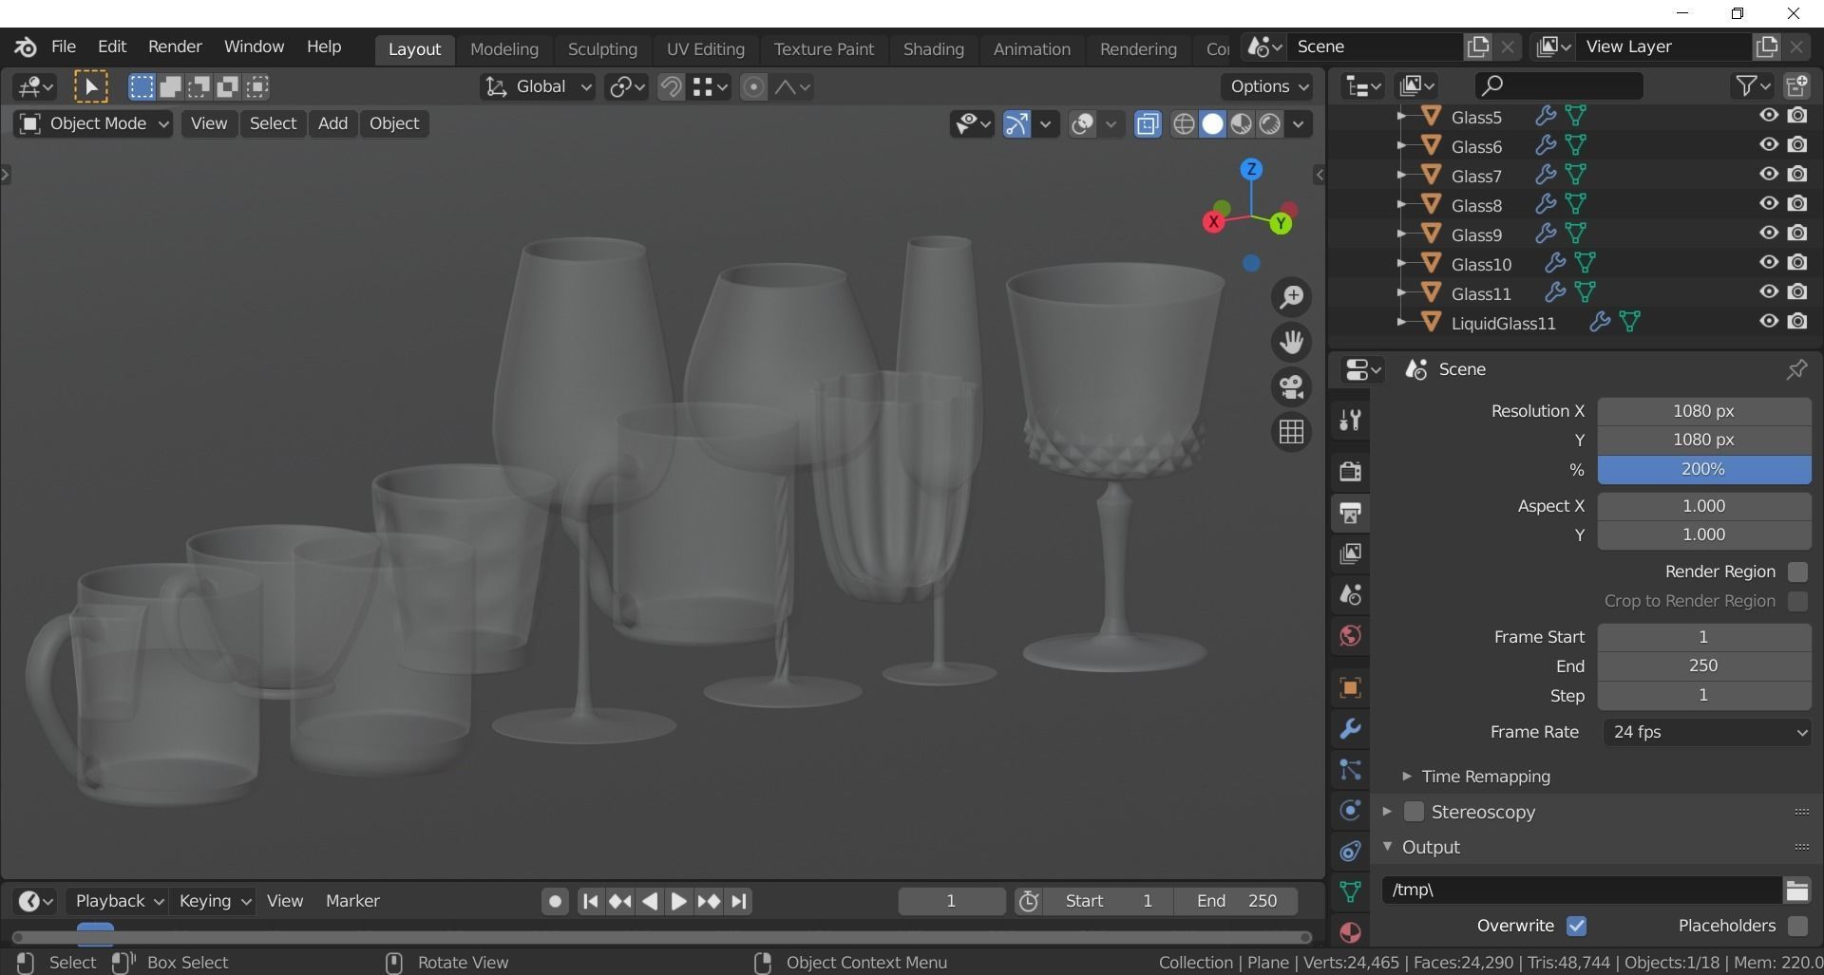Toggle camera view icon in viewport

click(x=1291, y=386)
